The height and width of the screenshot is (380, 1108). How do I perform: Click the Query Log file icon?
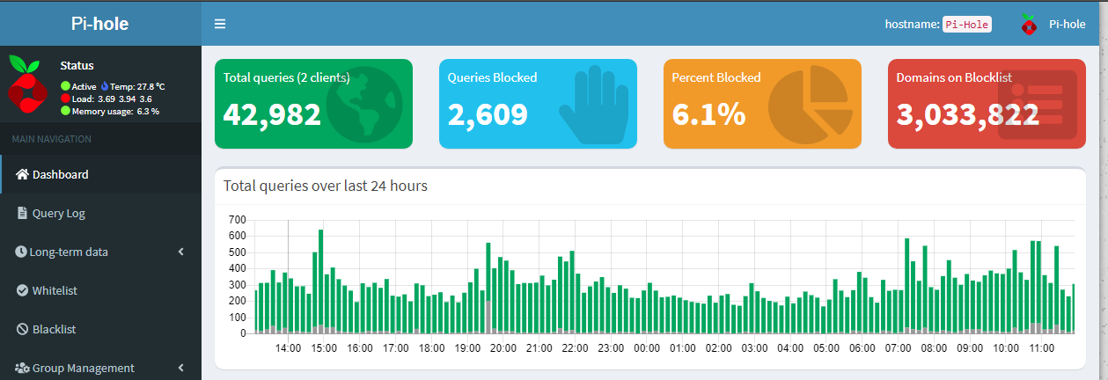[23, 213]
